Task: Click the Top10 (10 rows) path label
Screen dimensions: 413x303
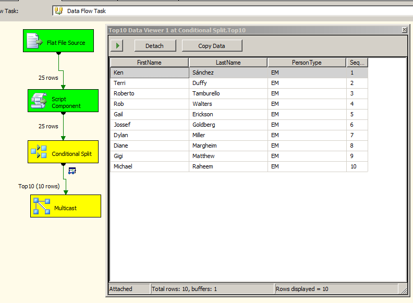Action: pos(39,186)
